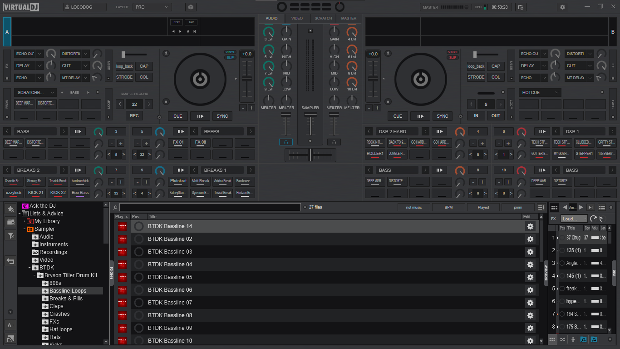
Task: Click the browser search input field
Action: click(x=210, y=207)
